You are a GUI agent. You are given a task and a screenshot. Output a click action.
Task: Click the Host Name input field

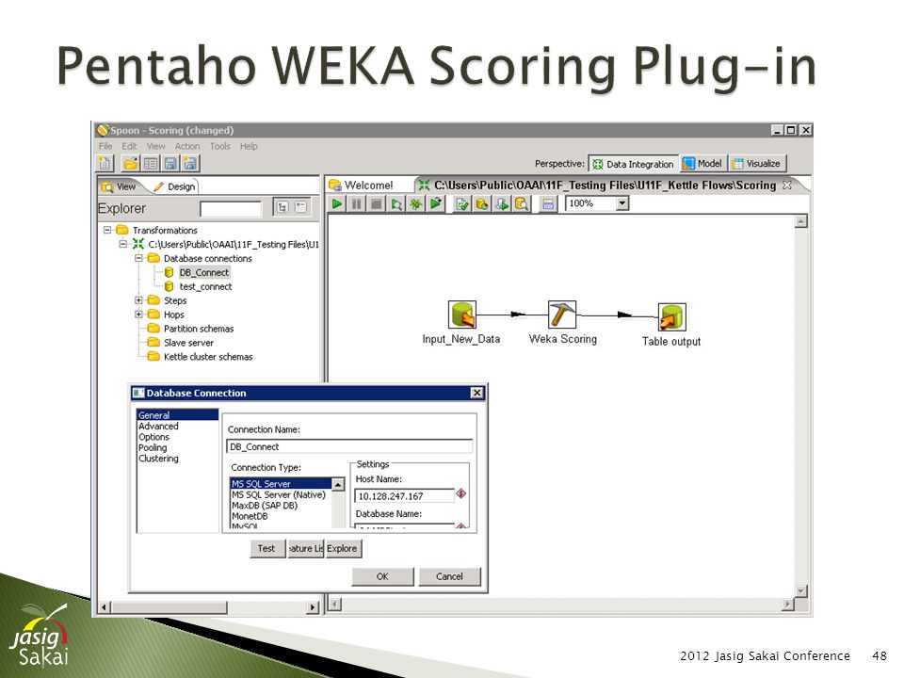click(405, 496)
